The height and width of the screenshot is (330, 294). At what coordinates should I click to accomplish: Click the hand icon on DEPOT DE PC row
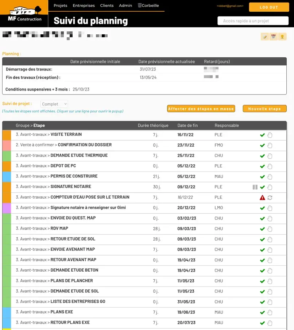tap(270, 166)
